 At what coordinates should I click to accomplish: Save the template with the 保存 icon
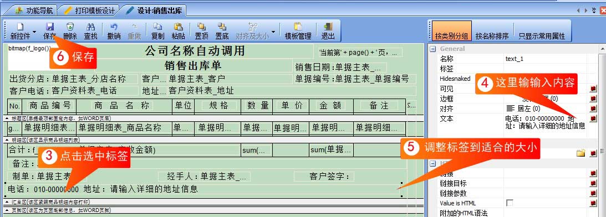pos(49,27)
